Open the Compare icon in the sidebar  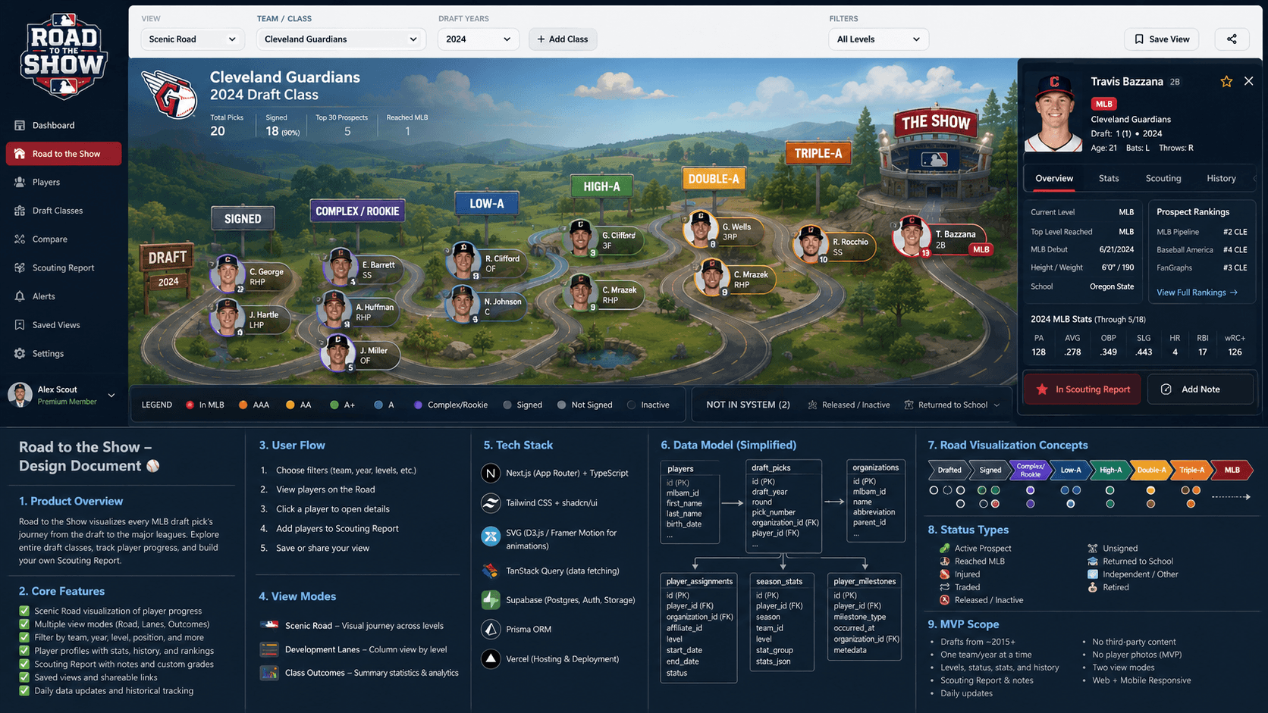point(20,239)
